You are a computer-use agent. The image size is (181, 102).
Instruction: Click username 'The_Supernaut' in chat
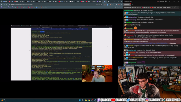click(x=133, y=13)
